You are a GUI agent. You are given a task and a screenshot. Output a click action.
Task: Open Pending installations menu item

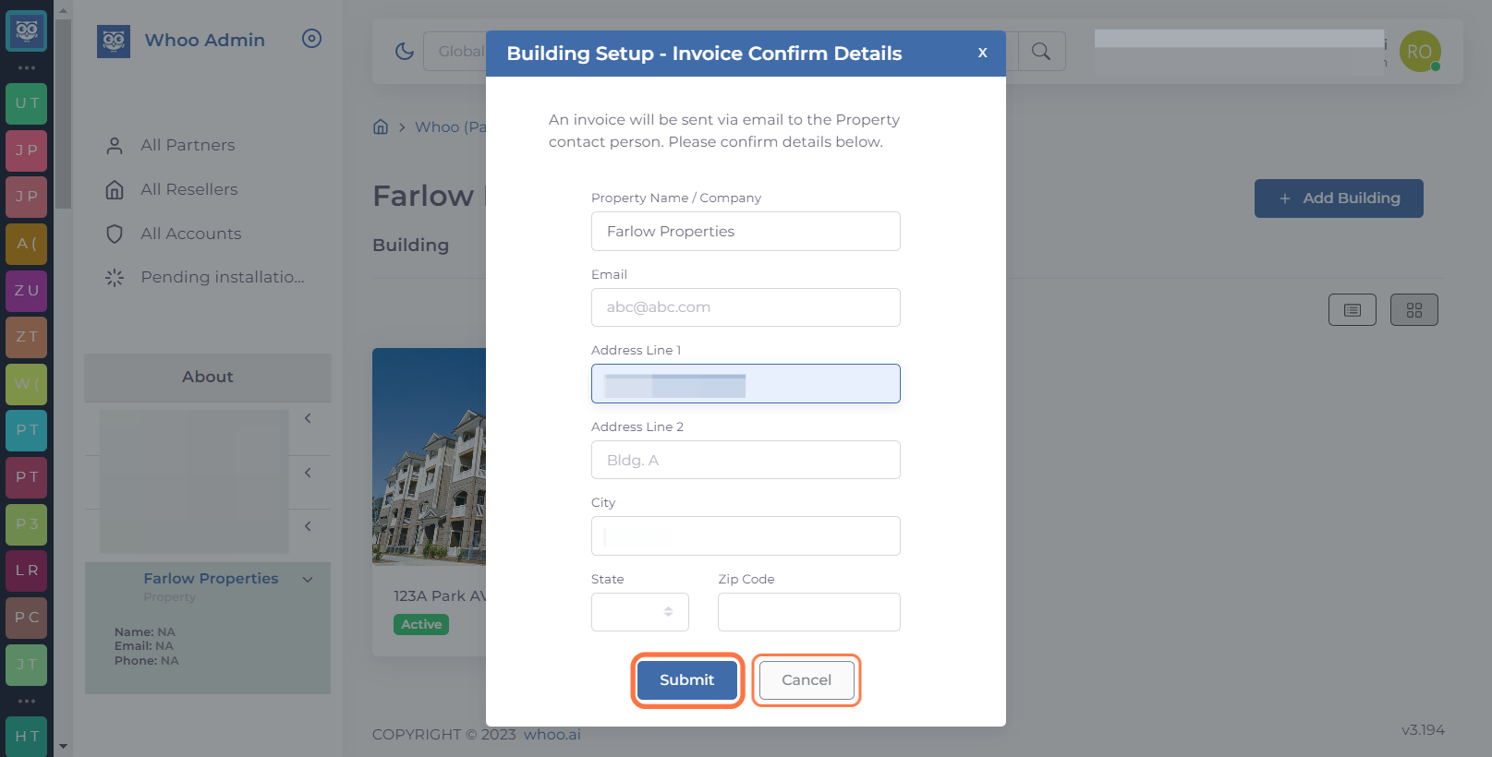click(222, 277)
